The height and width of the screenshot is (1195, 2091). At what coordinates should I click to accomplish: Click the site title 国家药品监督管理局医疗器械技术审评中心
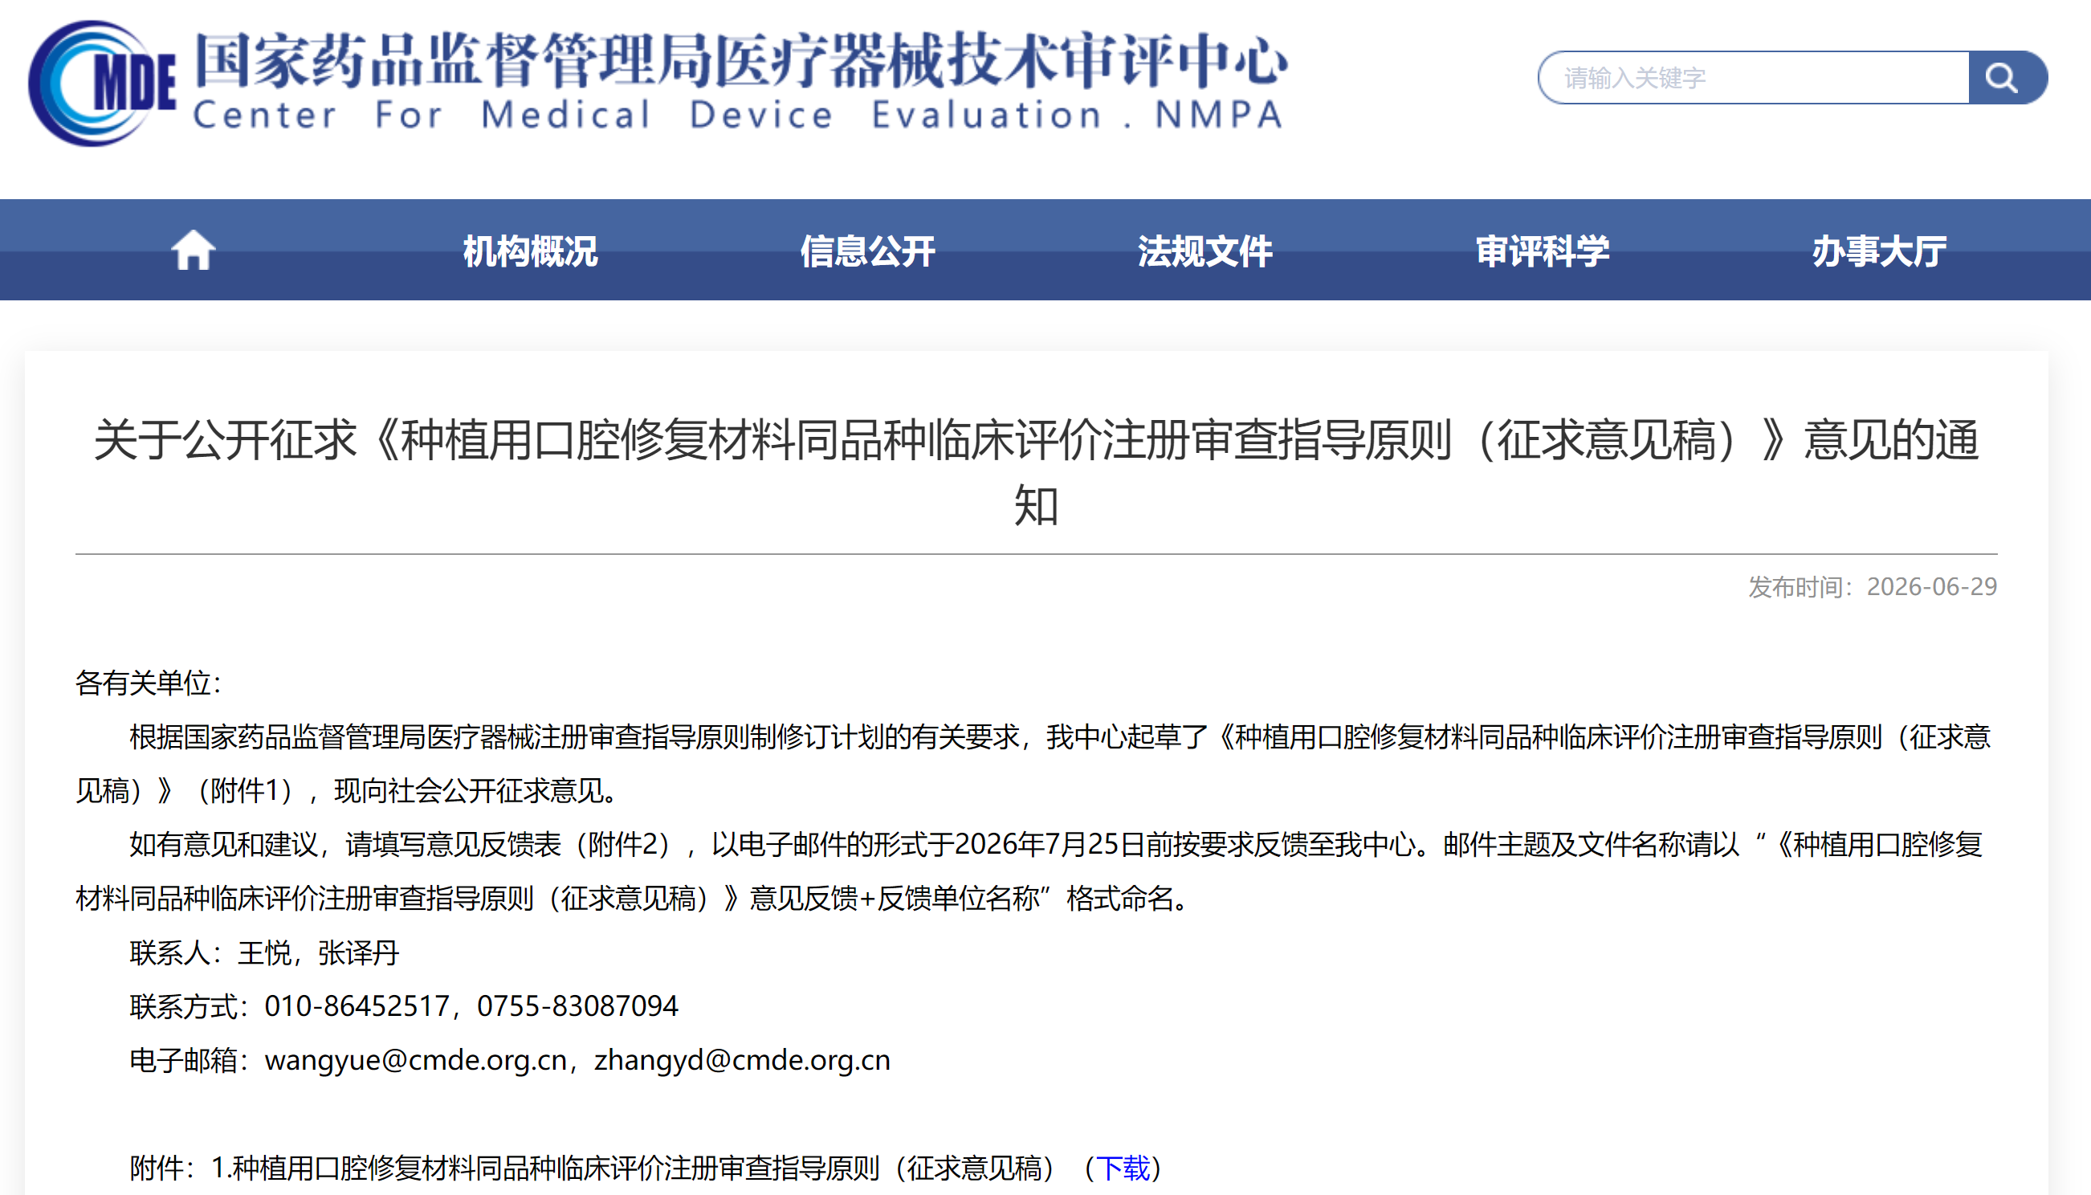[x=741, y=60]
